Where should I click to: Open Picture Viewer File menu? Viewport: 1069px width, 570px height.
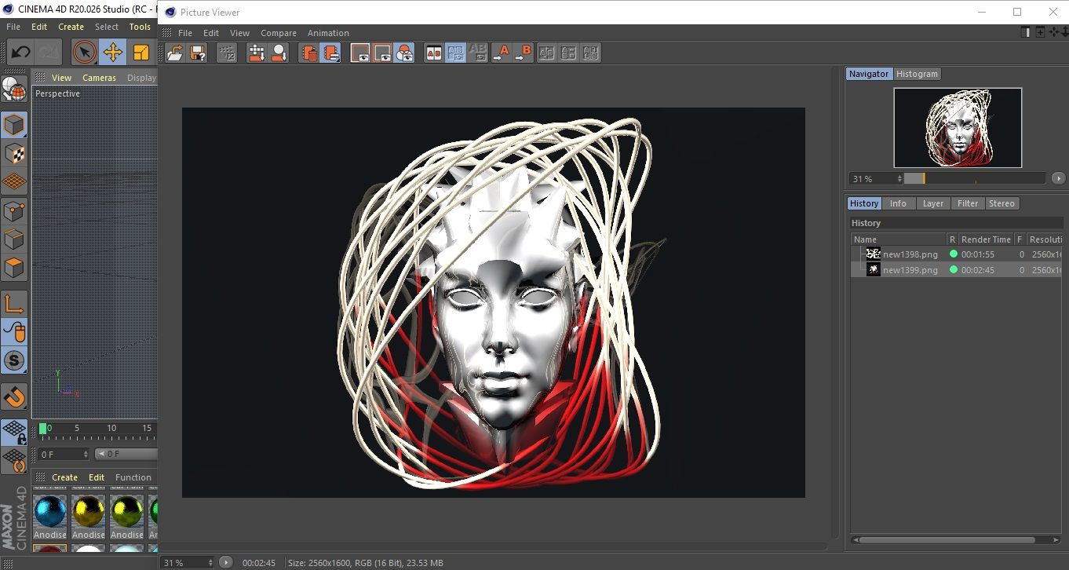(185, 33)
